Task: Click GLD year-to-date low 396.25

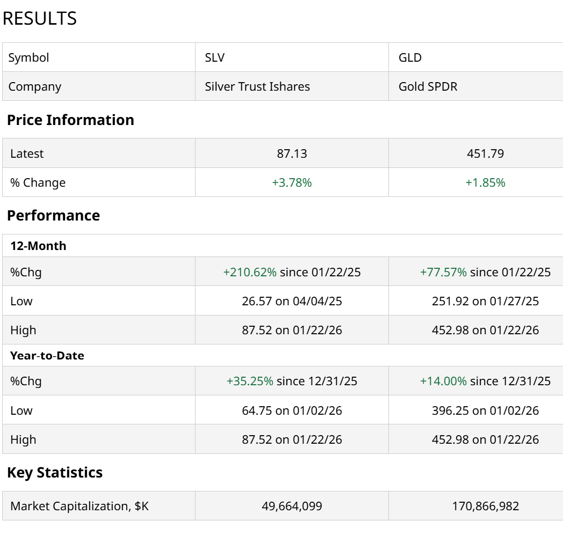Action: click(451, 410)
